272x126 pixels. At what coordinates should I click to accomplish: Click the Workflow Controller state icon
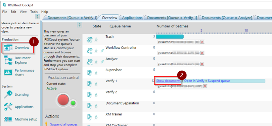[x=89, y=51]
